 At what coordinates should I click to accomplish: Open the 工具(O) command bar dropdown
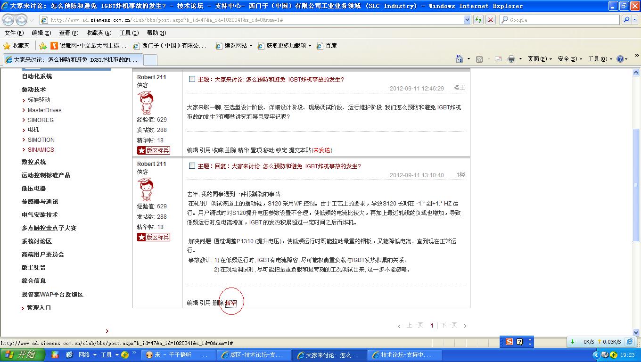tap(600, 59)
